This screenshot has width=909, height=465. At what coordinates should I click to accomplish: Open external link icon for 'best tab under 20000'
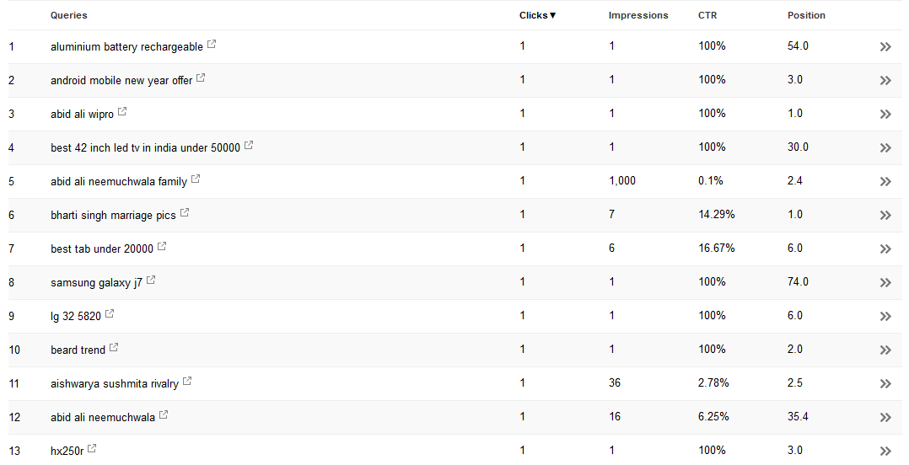point(162,247)
